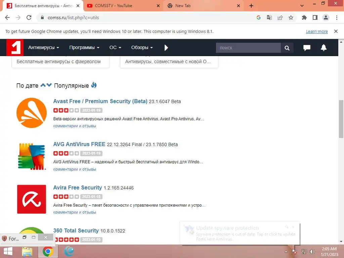Open the Windows Start button
The width and height of the screenshot is (344, 258).
point(8,251)
